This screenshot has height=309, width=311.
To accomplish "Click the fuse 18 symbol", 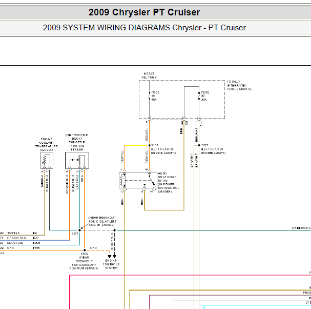I will (x=149, y=96).
